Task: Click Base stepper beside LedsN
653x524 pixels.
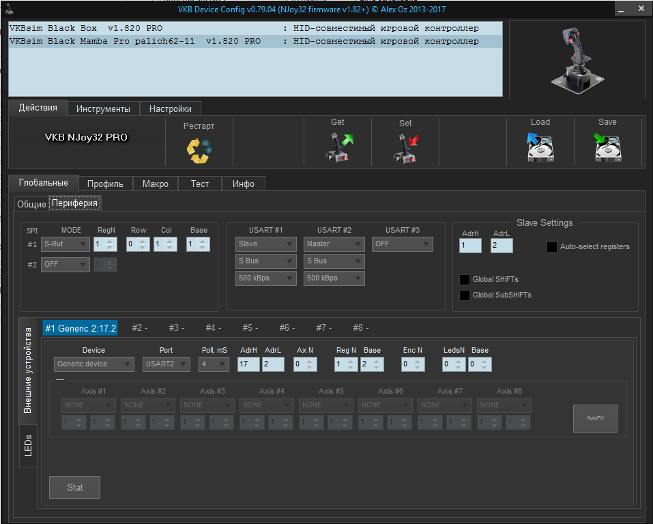Action: pyautogui.click(x=480, y=364)
